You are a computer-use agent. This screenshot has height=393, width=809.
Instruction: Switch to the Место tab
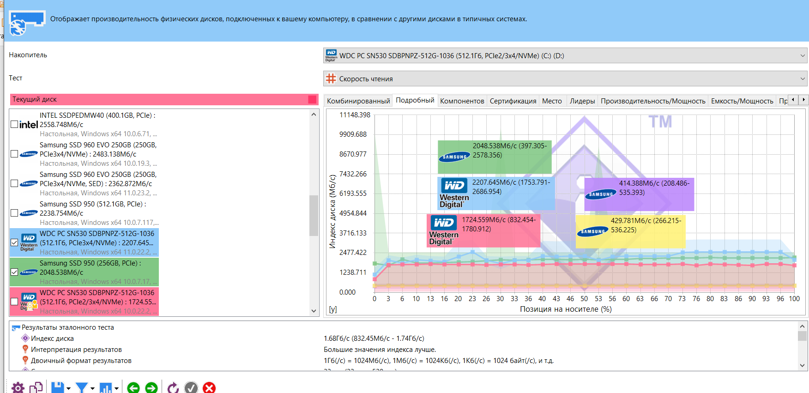(x=552, y=101)
